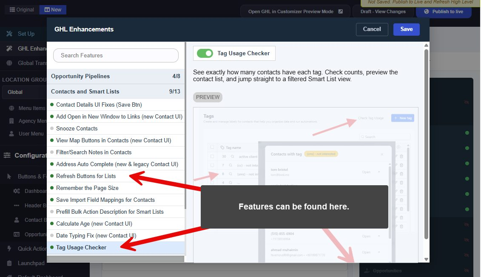This screenshot has height=277, width=481.
Task: Click the GHL Enhancements magic wand sidebar icon
Action: pos(9,48)
